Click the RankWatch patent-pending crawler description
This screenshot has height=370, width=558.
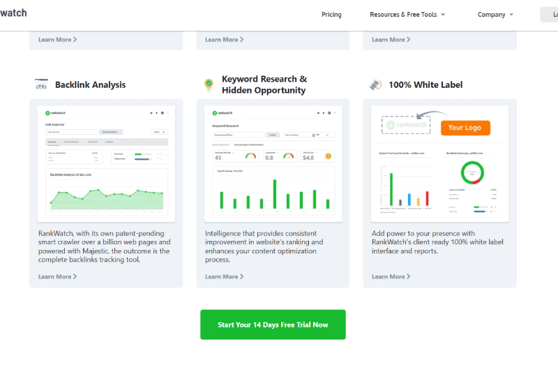click(x=104, y=246)
